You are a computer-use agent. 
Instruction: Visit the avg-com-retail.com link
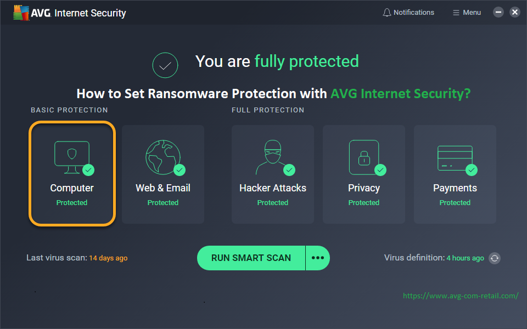461,296
